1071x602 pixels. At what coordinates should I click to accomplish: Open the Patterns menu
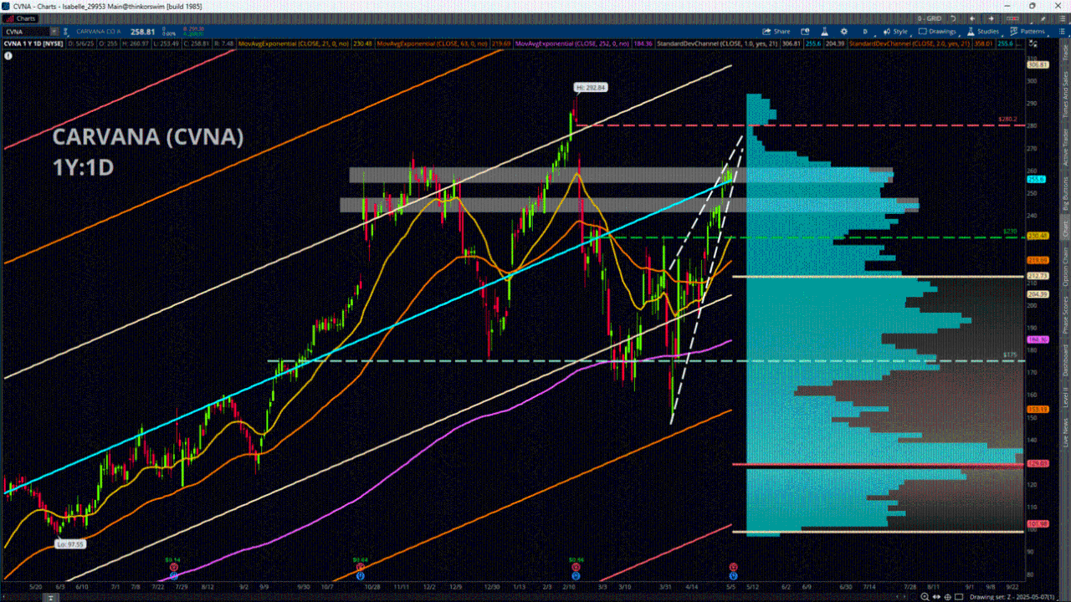(1028, 31)
